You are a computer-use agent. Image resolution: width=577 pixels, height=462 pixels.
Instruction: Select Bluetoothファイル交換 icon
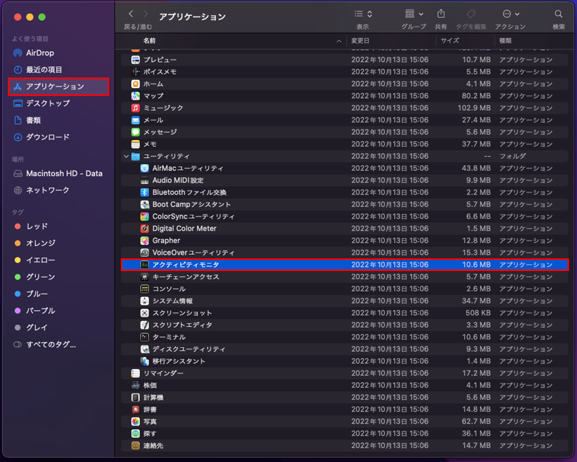[x=145, y=193]
